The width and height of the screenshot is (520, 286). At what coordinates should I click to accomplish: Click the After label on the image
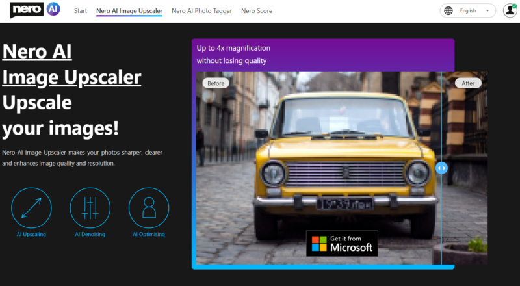click(468, 83)
